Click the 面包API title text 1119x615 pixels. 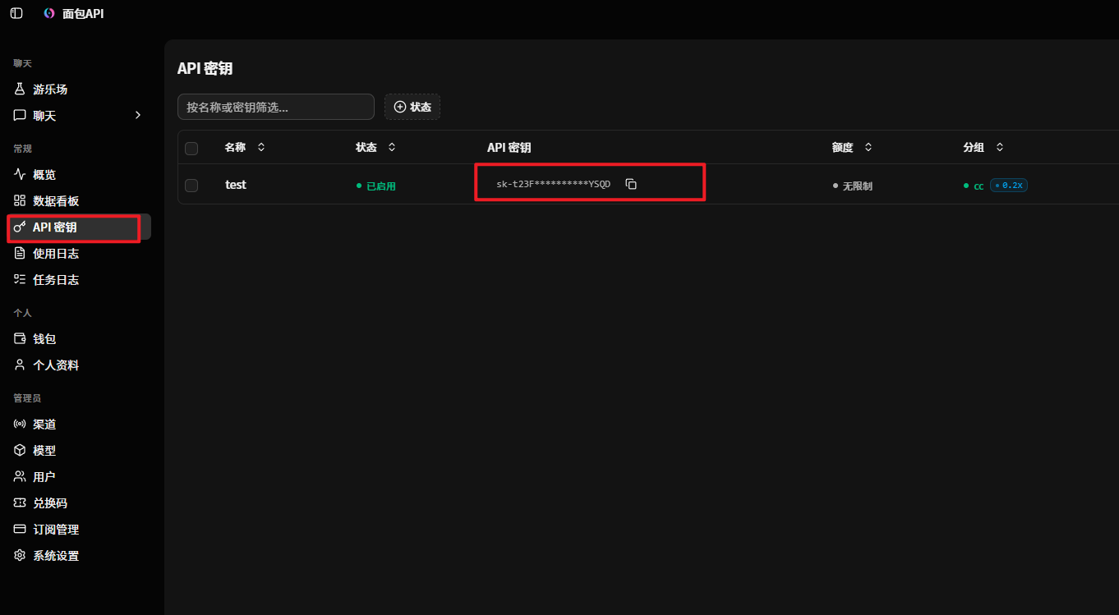point(83,14)
